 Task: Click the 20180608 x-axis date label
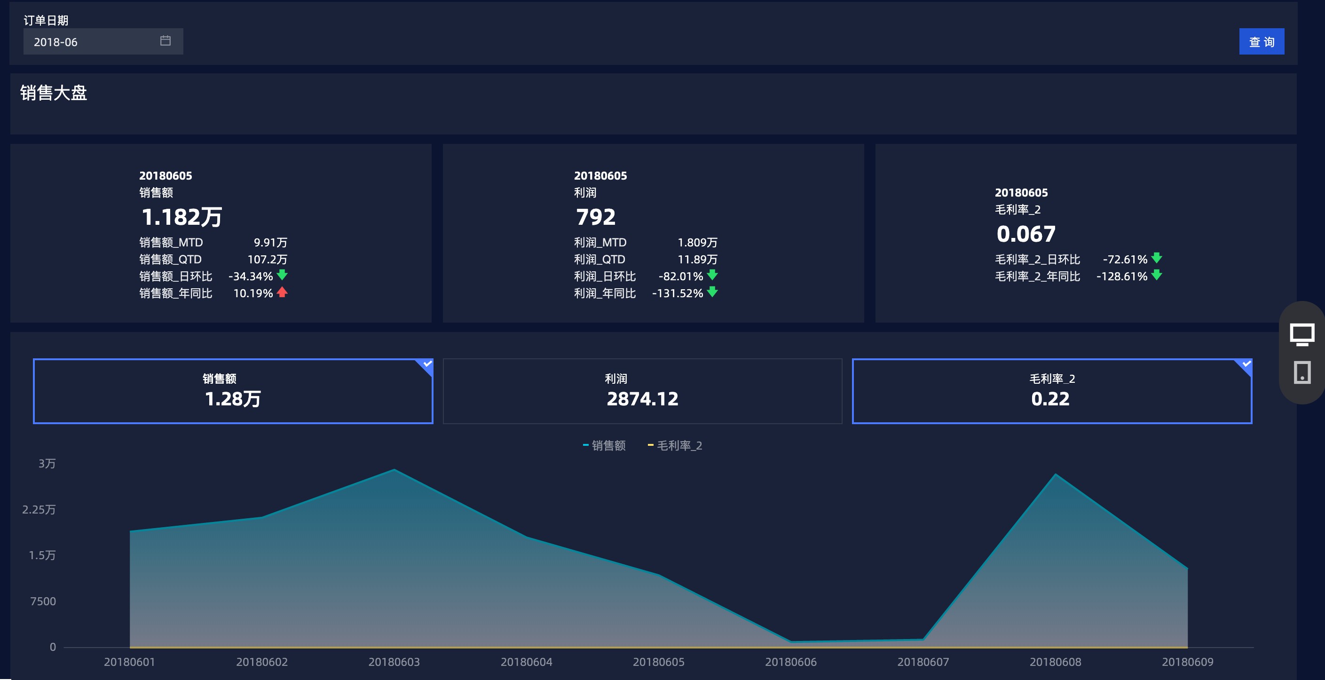[1055, 662]
